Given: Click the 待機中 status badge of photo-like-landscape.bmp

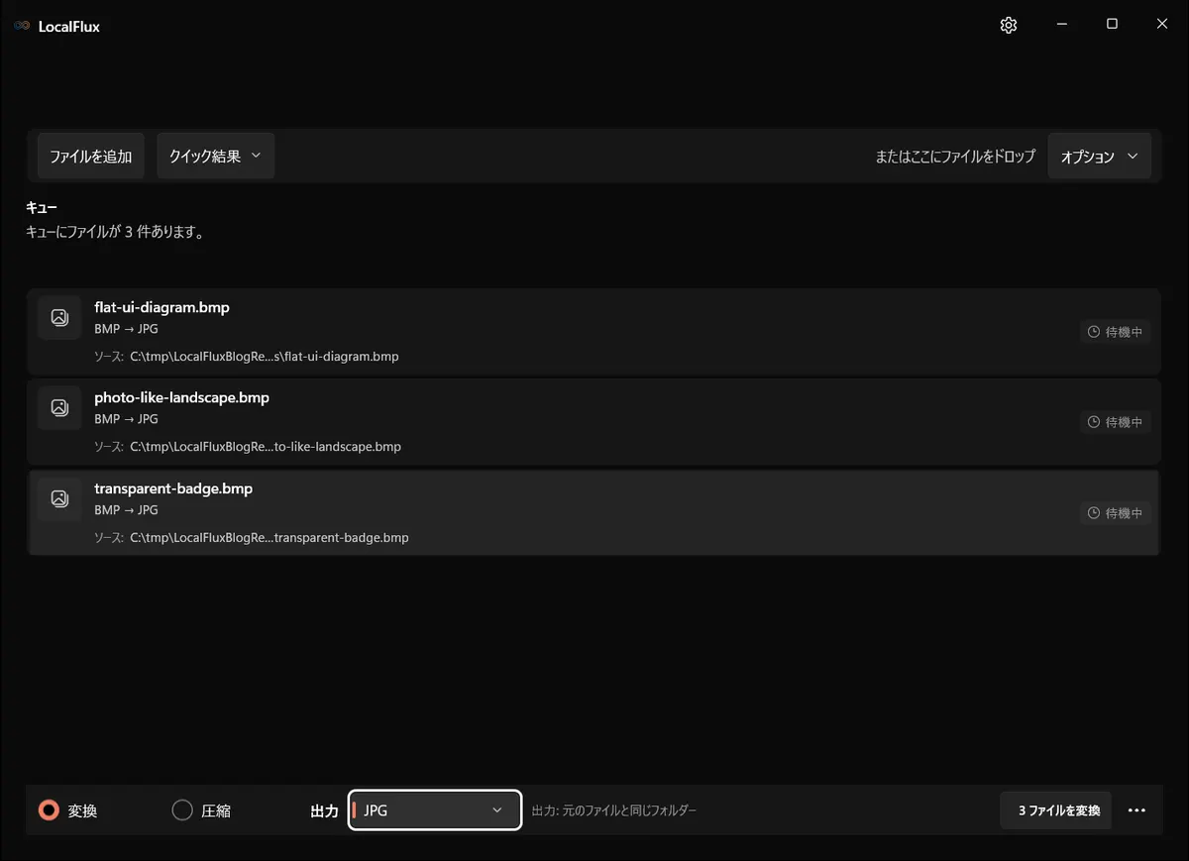Looking at the screenshot, I should [1116, 422].
